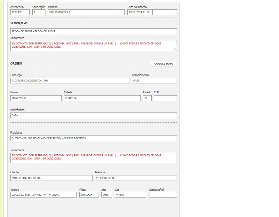Click the Placa field BDK-XXXX

coord(89,195)
